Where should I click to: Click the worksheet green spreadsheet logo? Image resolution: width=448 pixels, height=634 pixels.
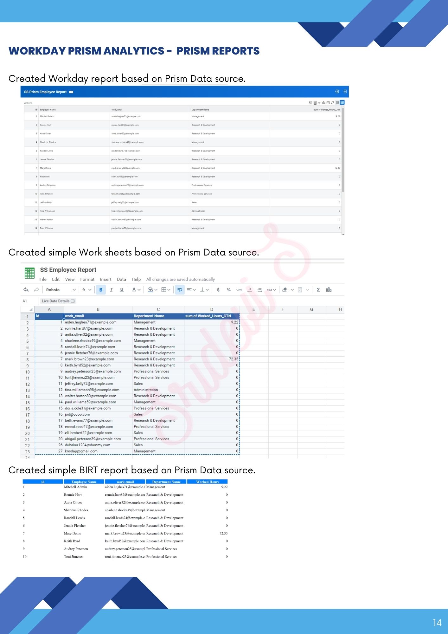(29, 273)
